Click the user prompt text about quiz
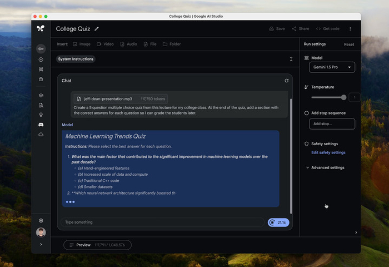389x267 pixels. point(176,110)
